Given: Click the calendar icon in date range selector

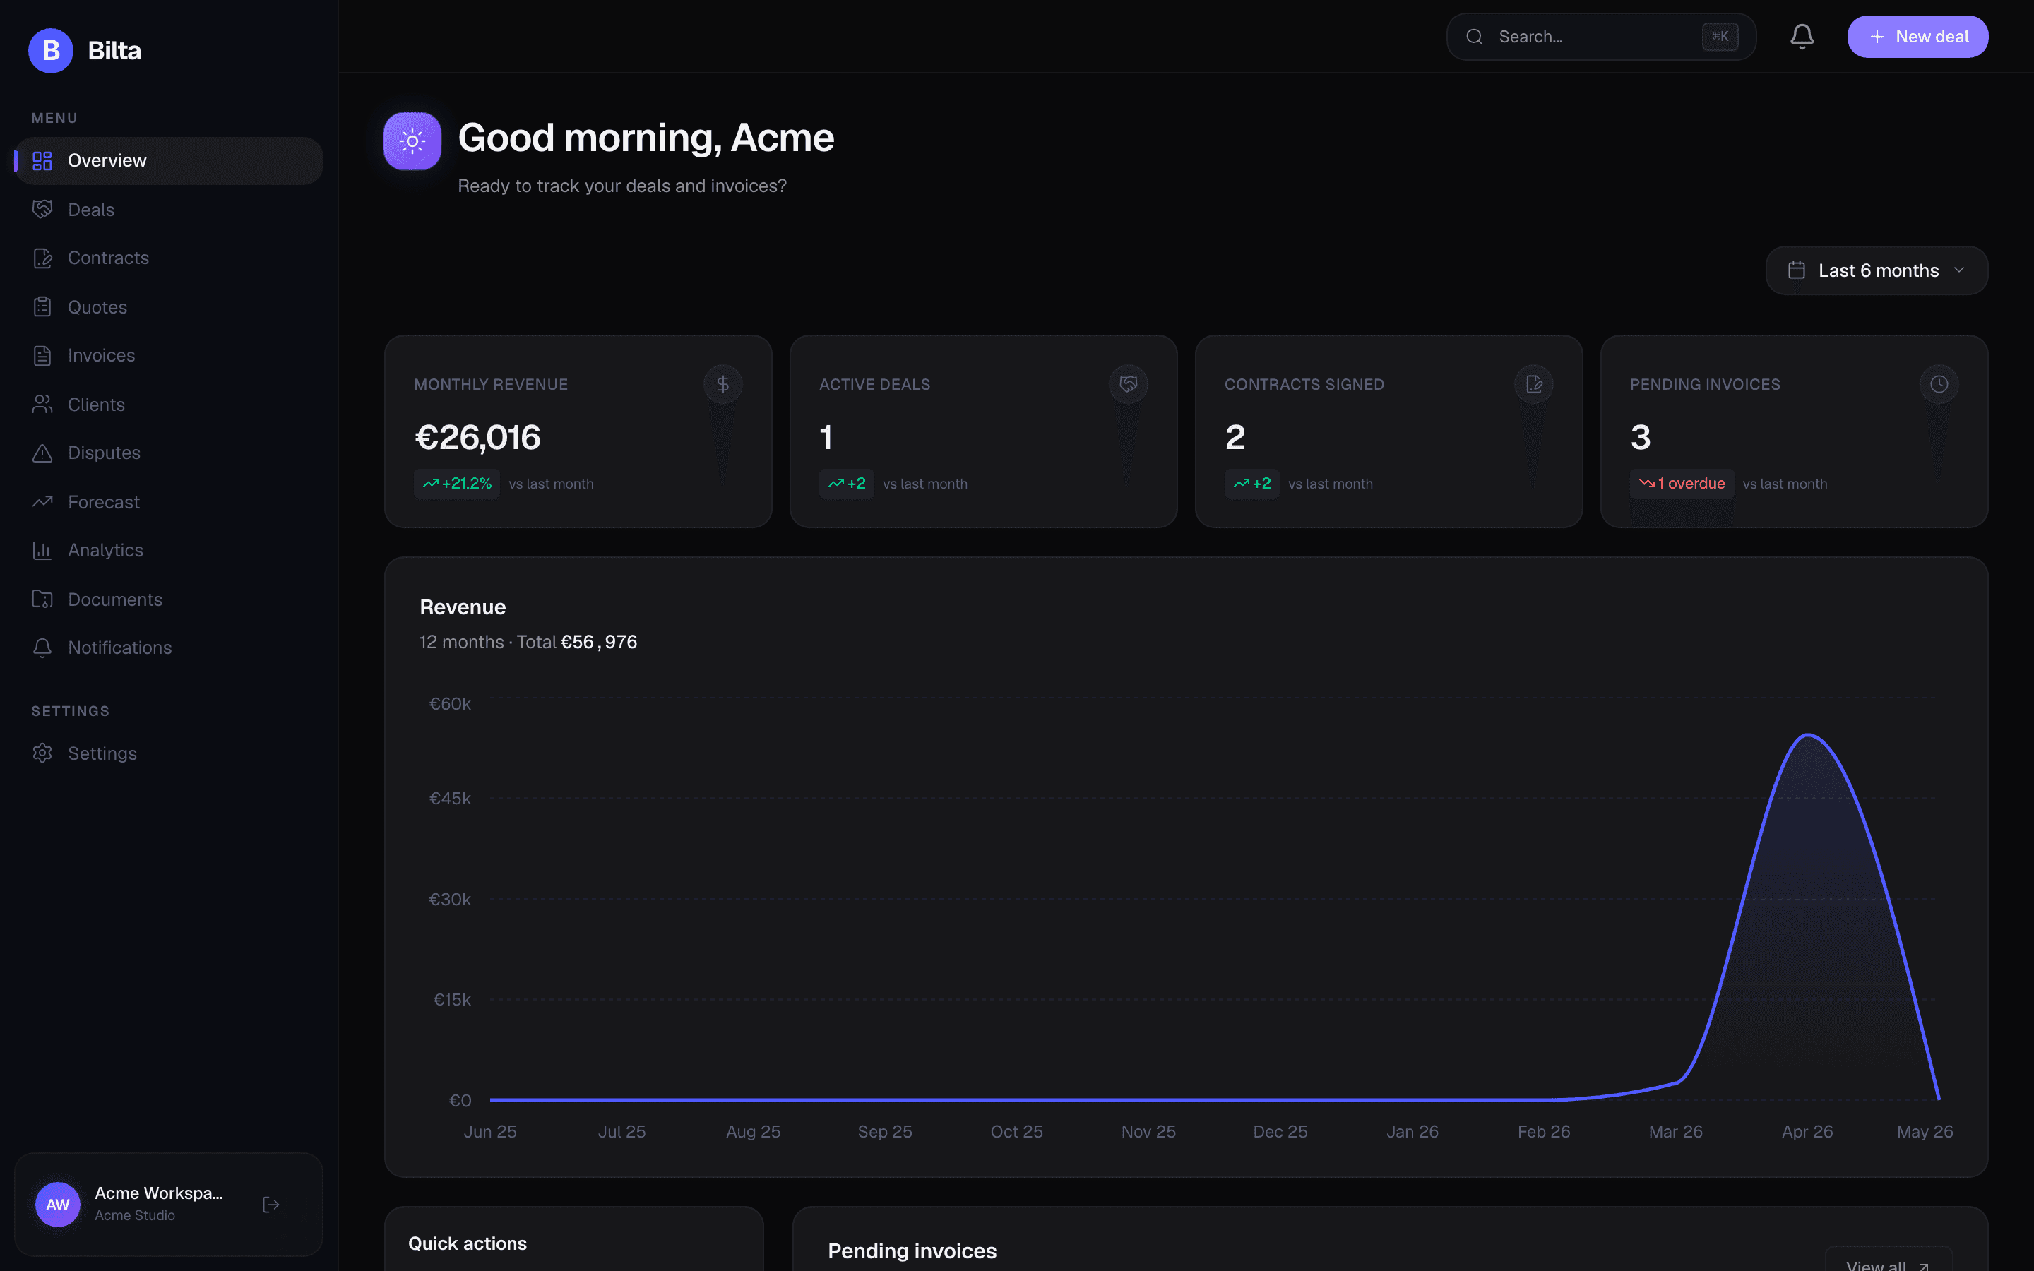Looking at the screenshot, I should (x=1796, y=270).
